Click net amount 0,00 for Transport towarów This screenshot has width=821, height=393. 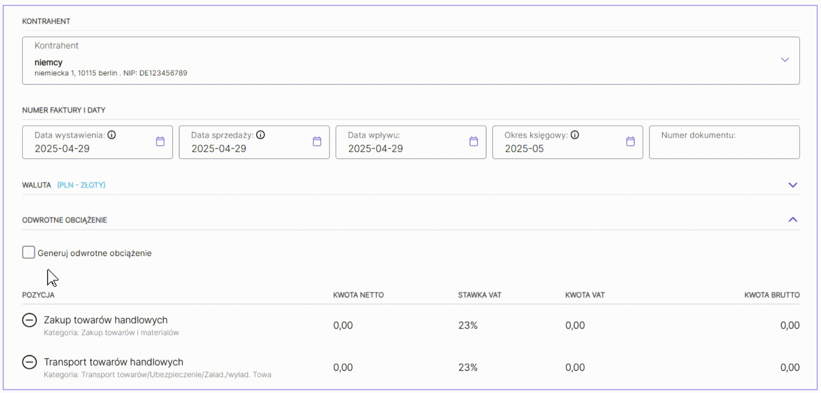click(343, 367)
